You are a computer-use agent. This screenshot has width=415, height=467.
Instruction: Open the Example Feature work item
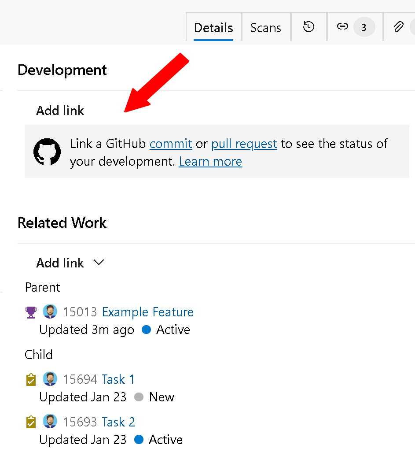147,312
